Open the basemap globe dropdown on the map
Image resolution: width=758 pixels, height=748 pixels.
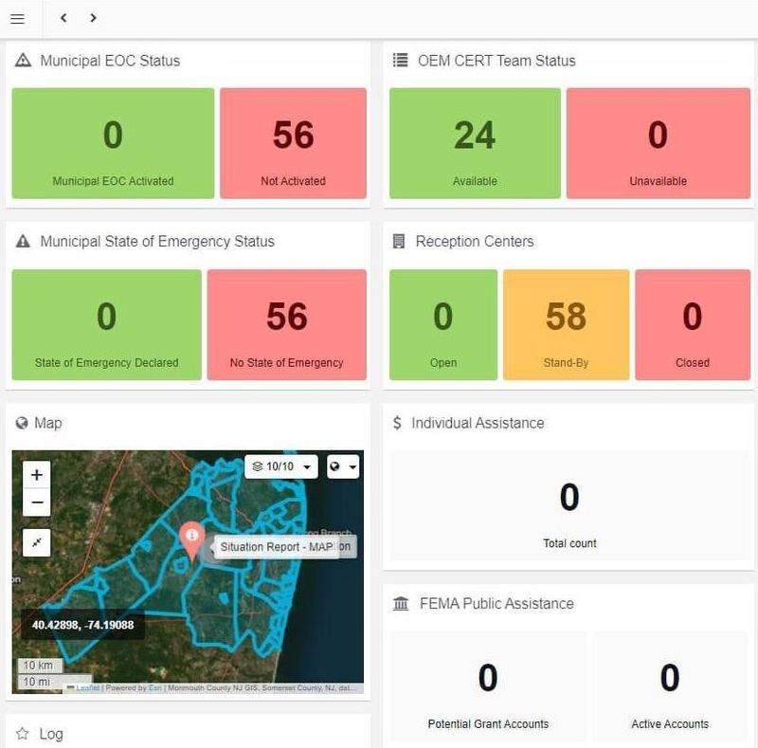[x=343, y=466]
